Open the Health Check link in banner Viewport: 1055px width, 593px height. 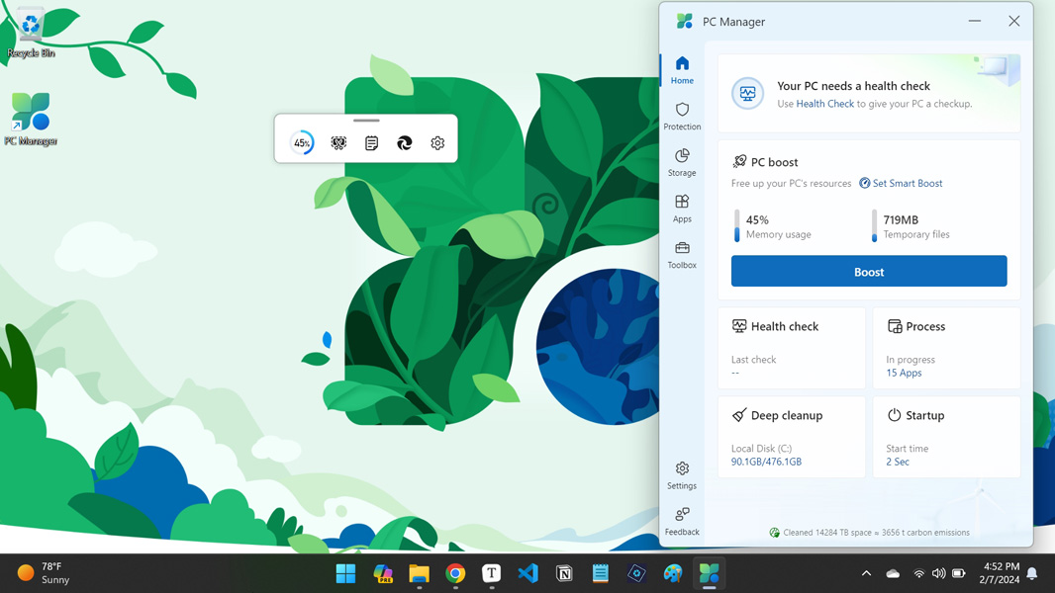(x=825, y=103)
